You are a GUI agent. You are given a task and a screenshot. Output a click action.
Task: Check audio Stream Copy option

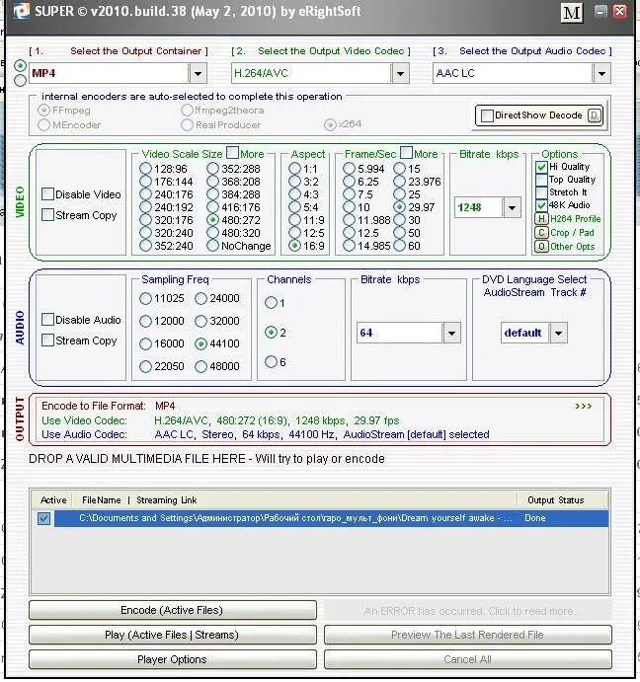click(47, 341)
